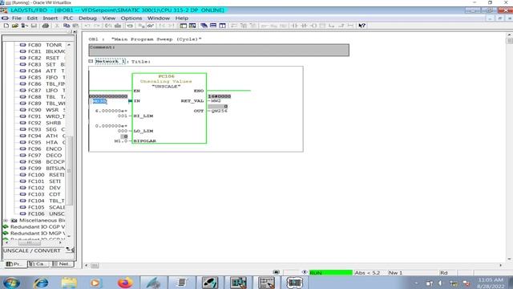The width and height of the screenshot is (513, 289).
Task: Click the Network 1 label
Action: [x=110, y=61]
